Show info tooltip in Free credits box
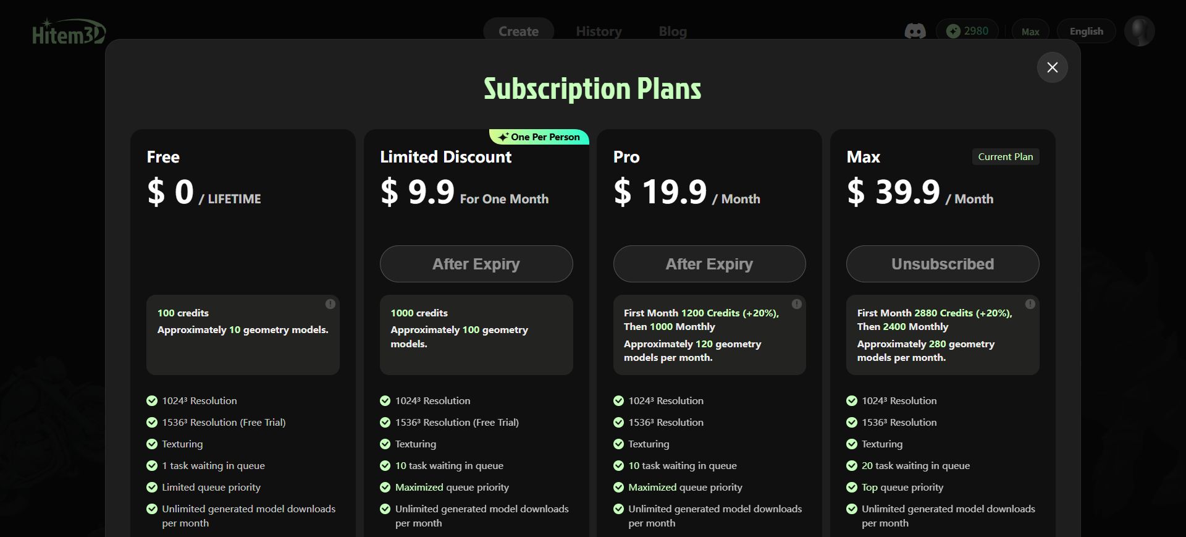Viewport: 1186px width, 537px height. (330, 304)
